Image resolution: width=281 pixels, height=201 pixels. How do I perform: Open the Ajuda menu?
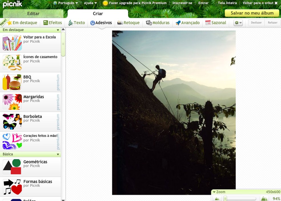pos(90,3)
